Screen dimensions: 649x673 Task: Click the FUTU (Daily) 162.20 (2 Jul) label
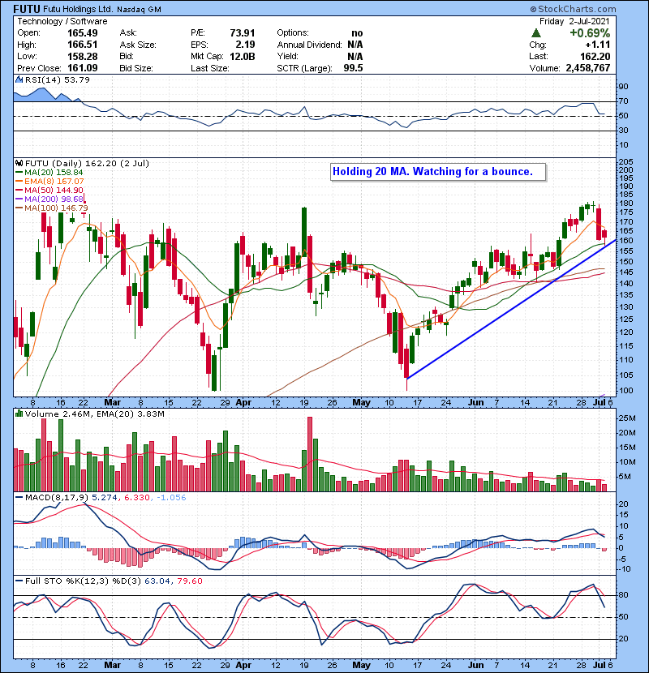click(x=87, y=164)
